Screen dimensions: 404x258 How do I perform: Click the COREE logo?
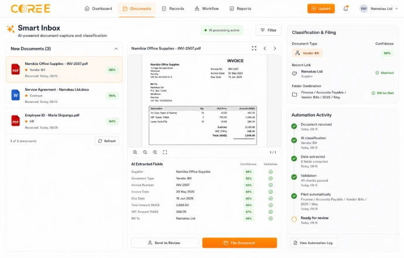tap(30, 9)
